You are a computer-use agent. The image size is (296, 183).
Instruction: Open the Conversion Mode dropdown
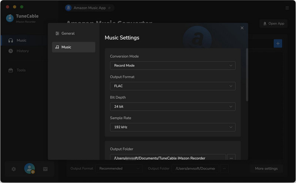tap(172, 65)
